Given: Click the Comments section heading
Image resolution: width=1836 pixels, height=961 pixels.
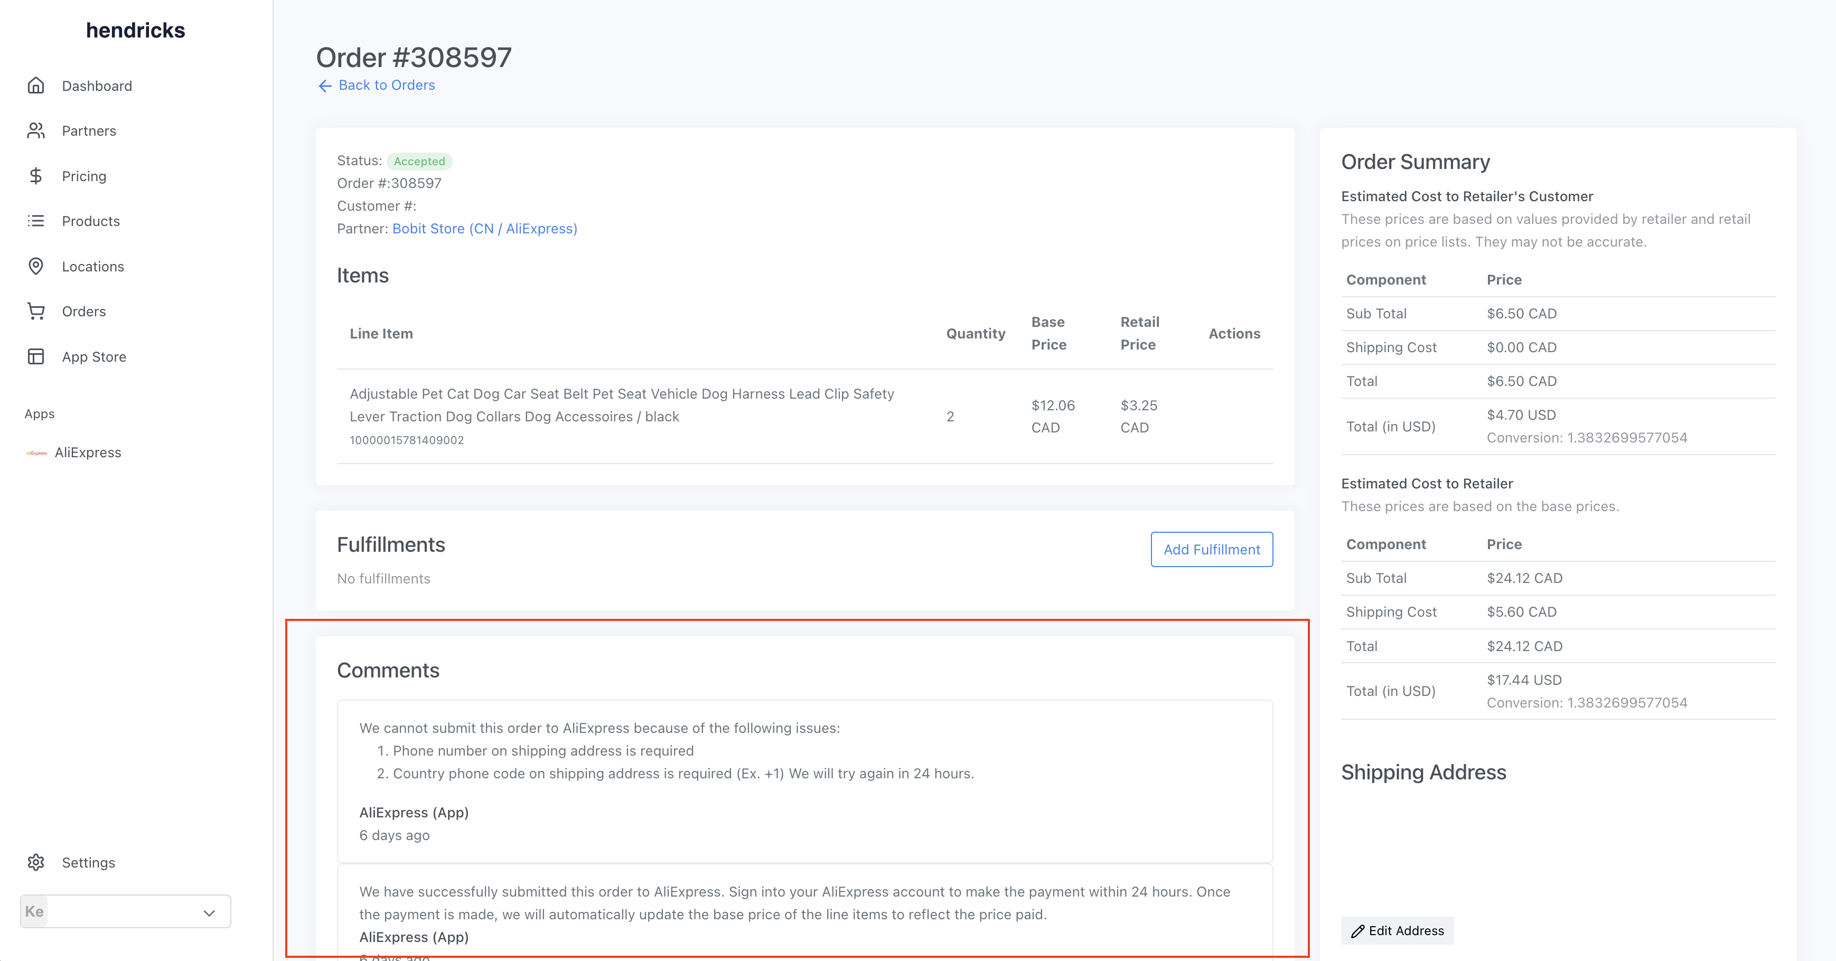Looking at the screenshot, I should [388, 671].
